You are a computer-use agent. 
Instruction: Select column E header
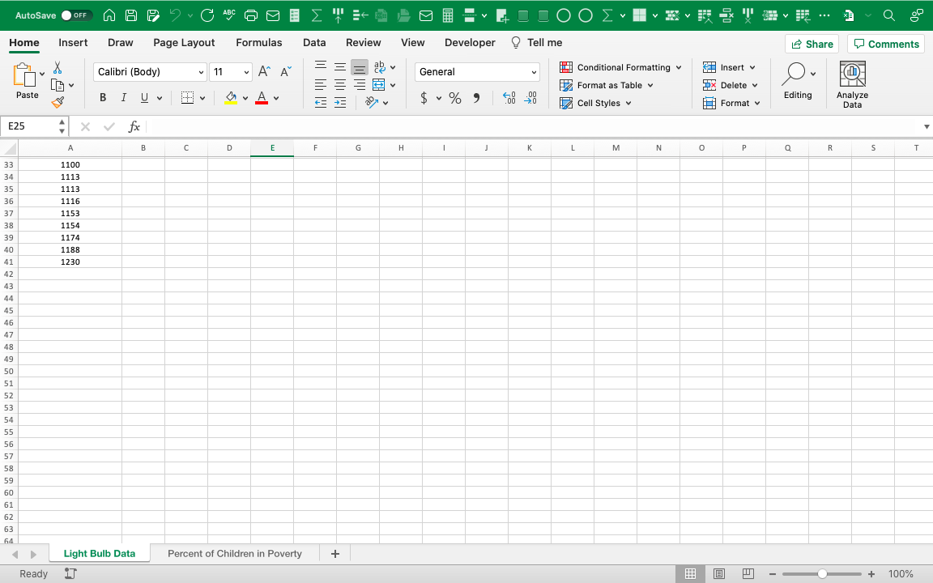point(272,148)
